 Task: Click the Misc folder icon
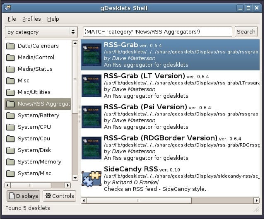[x=10, y=81]
